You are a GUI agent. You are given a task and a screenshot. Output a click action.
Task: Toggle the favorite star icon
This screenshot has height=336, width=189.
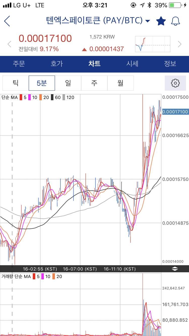coord(161,21)
